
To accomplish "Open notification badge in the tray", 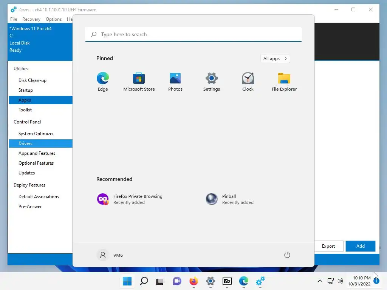I will point(376,281).
